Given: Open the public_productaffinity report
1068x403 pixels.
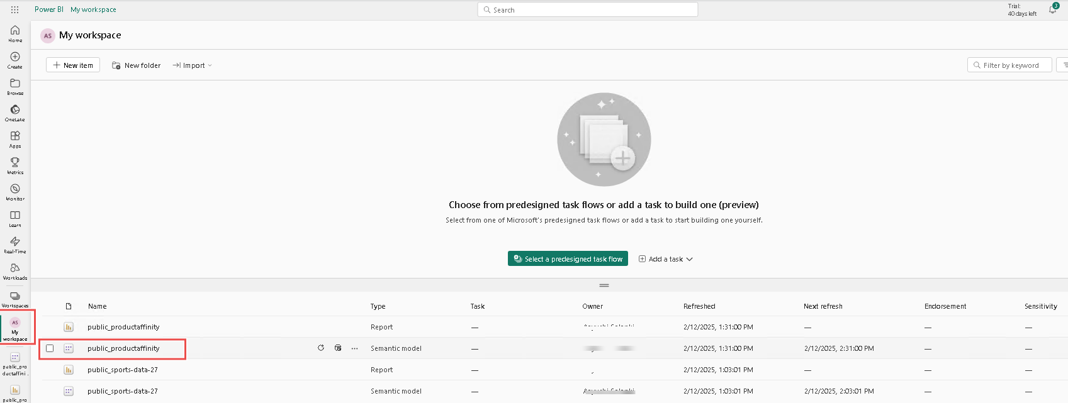Looking at the screenshot, I should 123,327.
